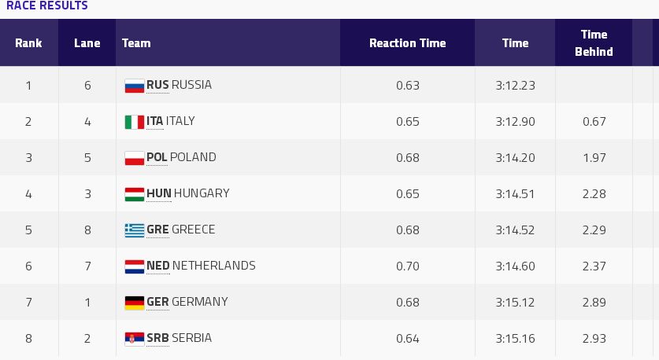Click the Russia flag icon
This screenshot has height=360, width=659.
coord(134,86)
